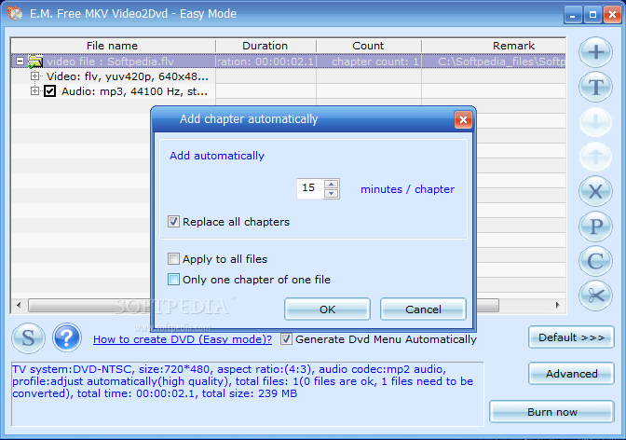Collapse the video file Softpedia.flv node
This screenshot has width=626, height=440.
tap(20, 62)
